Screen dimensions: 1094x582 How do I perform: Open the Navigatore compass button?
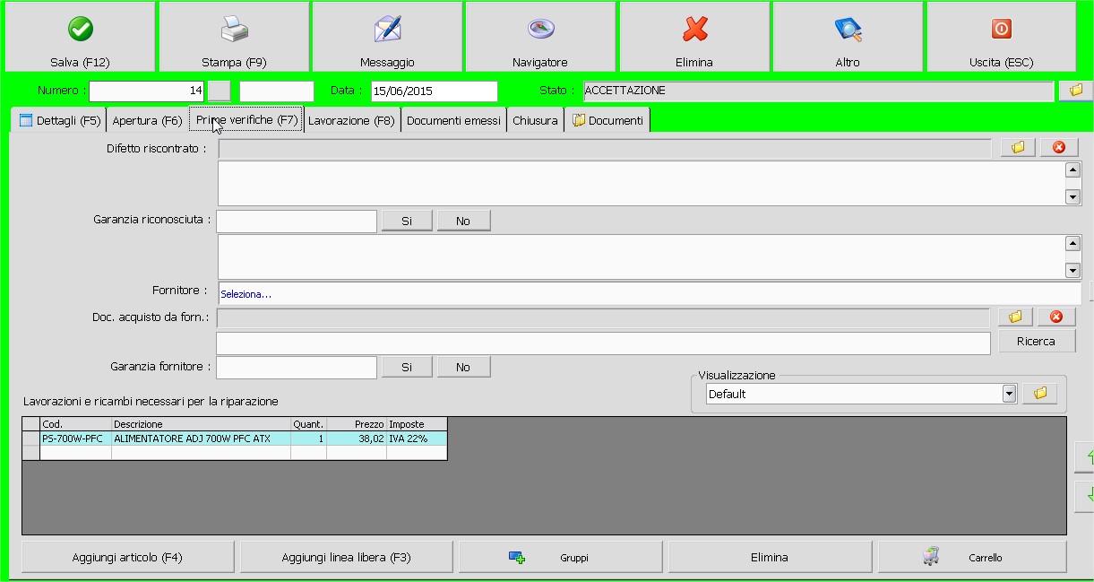tap(540, 38)
